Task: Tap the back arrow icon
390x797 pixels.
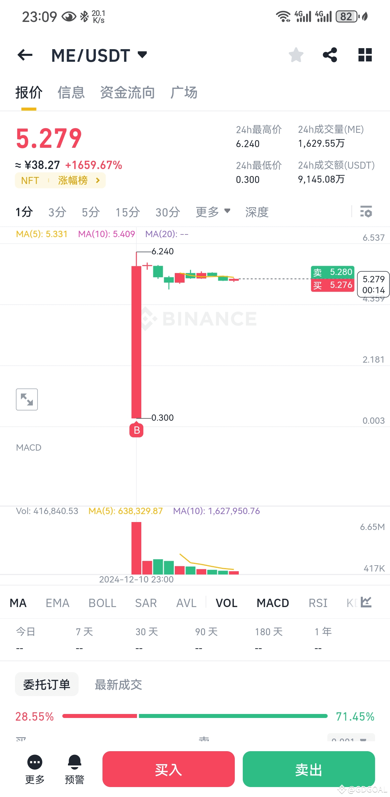Action: click(x=25, y=55)
